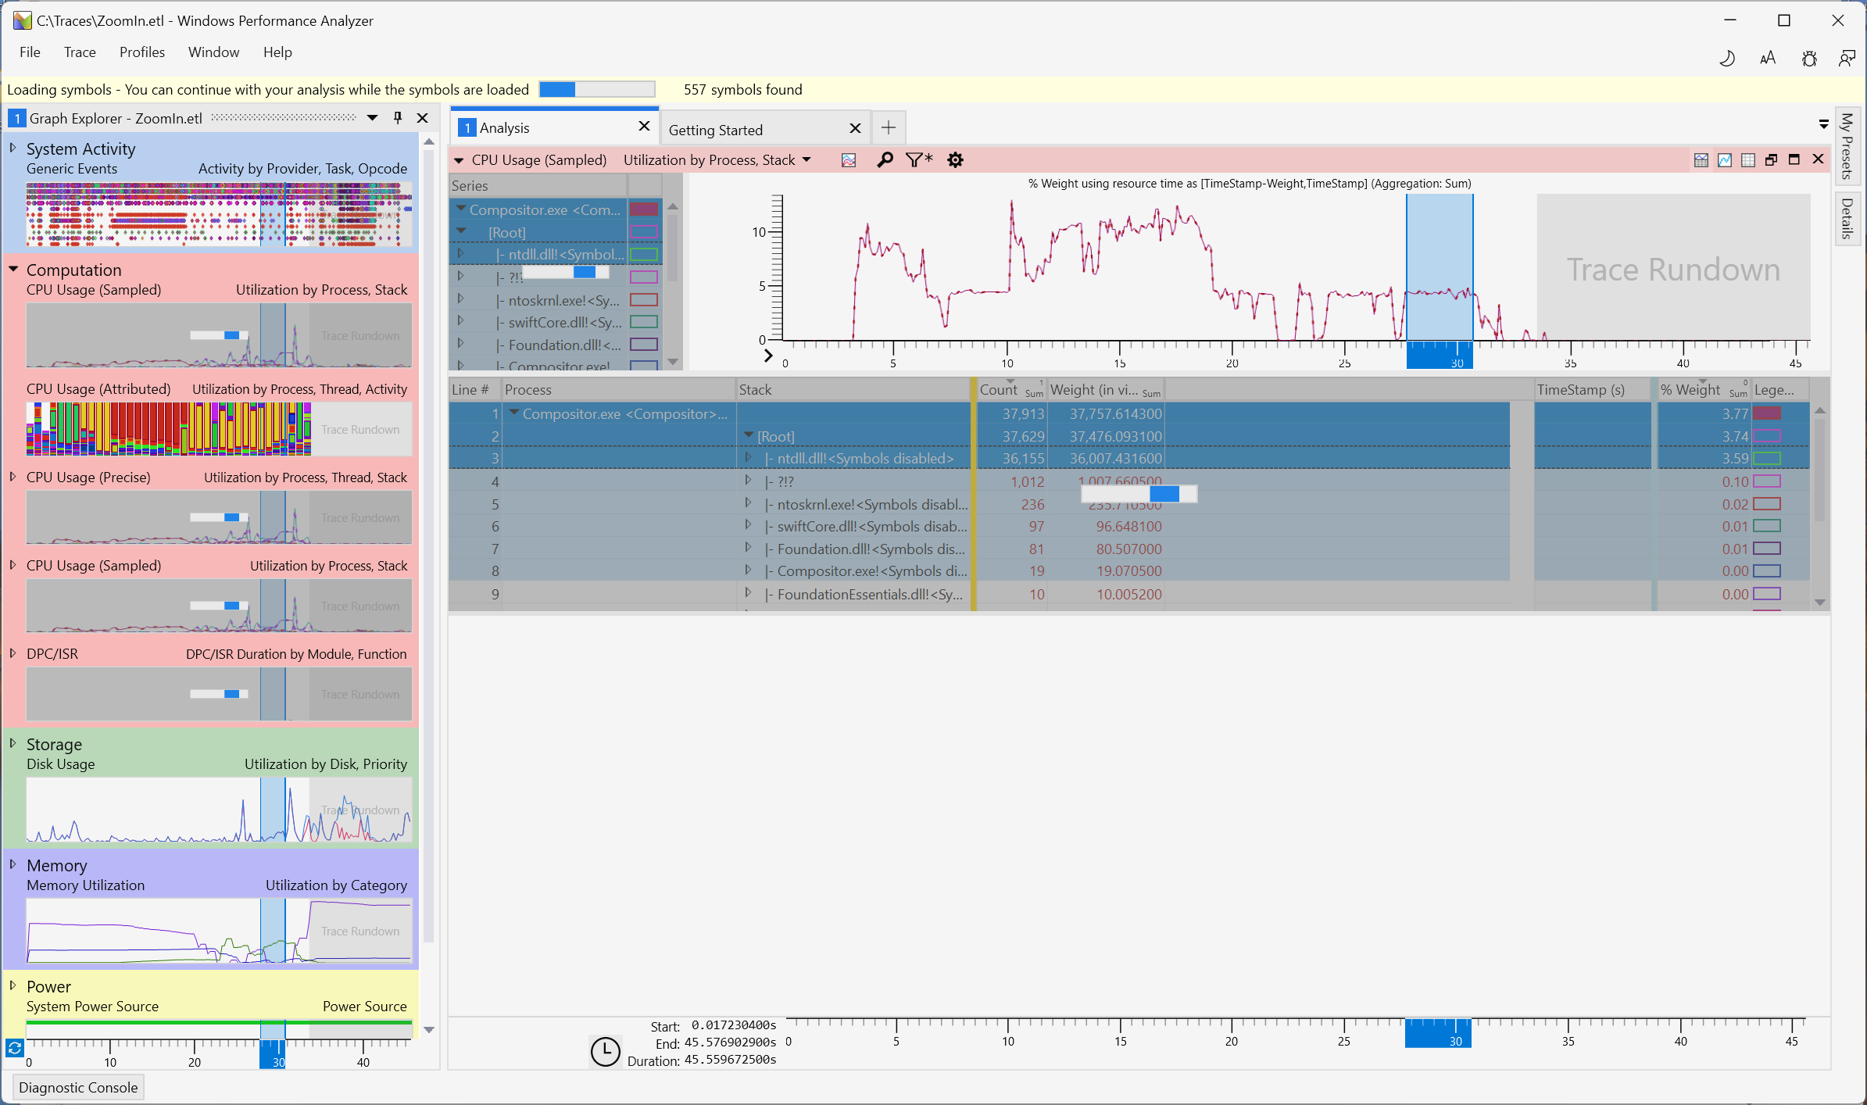Open the Profiles menu
The image size is (1867, 1105).
coord(141,52)
